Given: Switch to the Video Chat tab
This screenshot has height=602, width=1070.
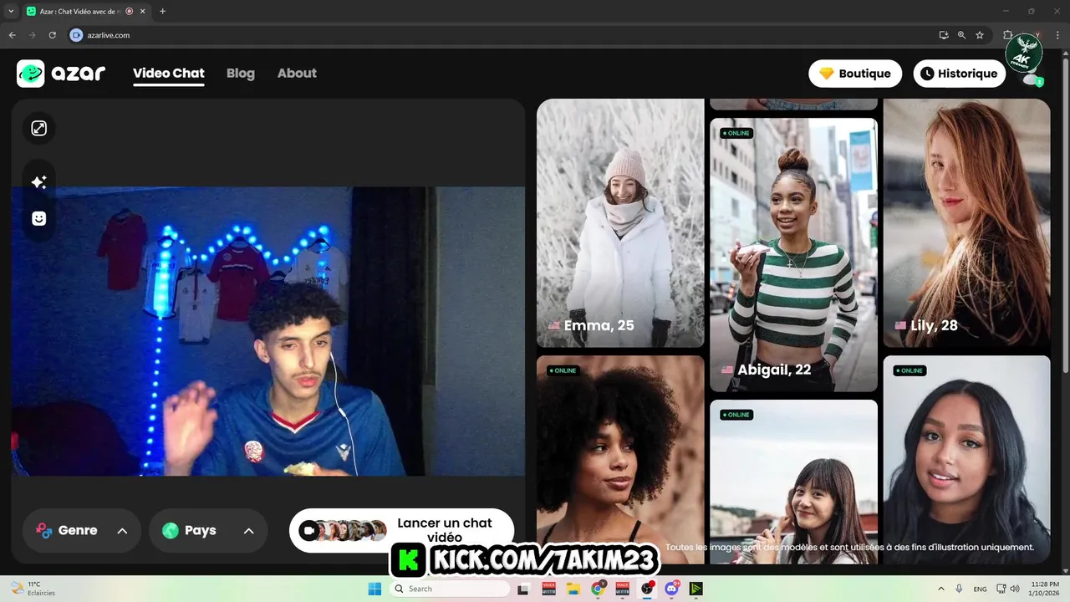Looking at the screenshot, I should click(169, 74).
